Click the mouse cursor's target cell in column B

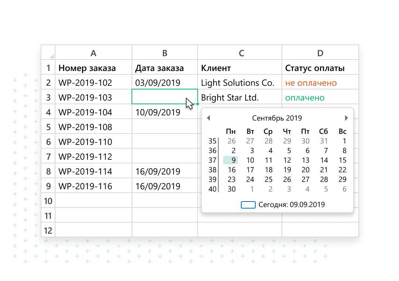coord(164,97)
